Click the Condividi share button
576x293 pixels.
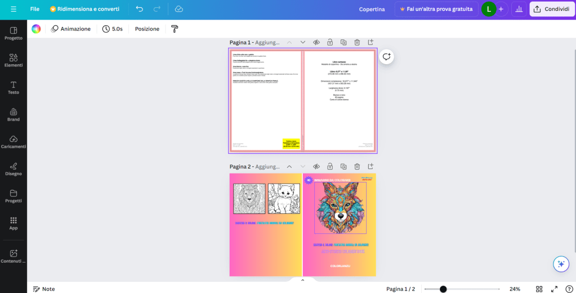551,9
